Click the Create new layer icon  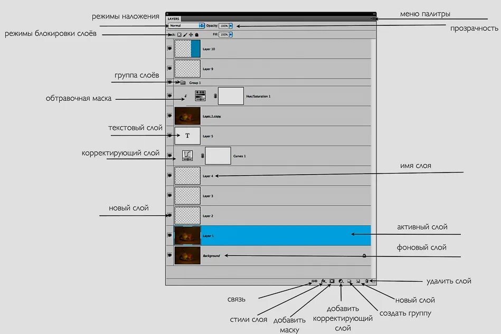358,281
